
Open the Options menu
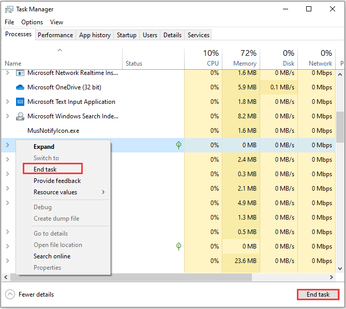32,22
